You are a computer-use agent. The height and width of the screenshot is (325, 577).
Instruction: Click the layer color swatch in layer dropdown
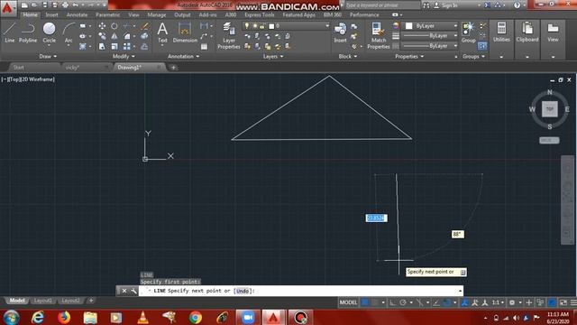(x=271, y=26)
